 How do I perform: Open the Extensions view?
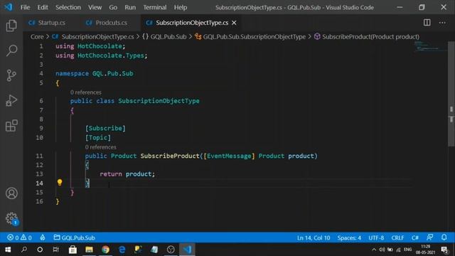(11, 126)
